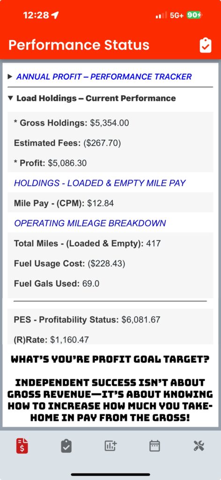The height and width of the screenshot is (480, 221).
Task: Open Annual Profit – Performance Tracker section
Action: (x=104, y=76)
